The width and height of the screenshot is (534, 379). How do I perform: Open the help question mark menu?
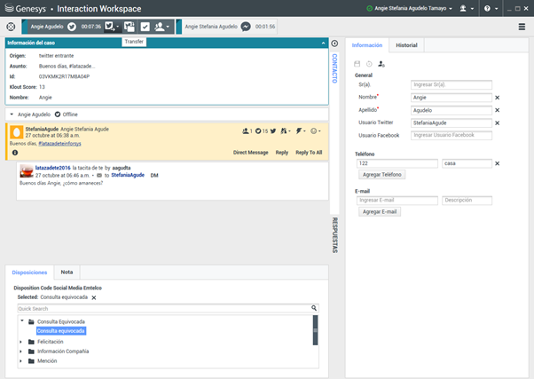tap(491, 9)
